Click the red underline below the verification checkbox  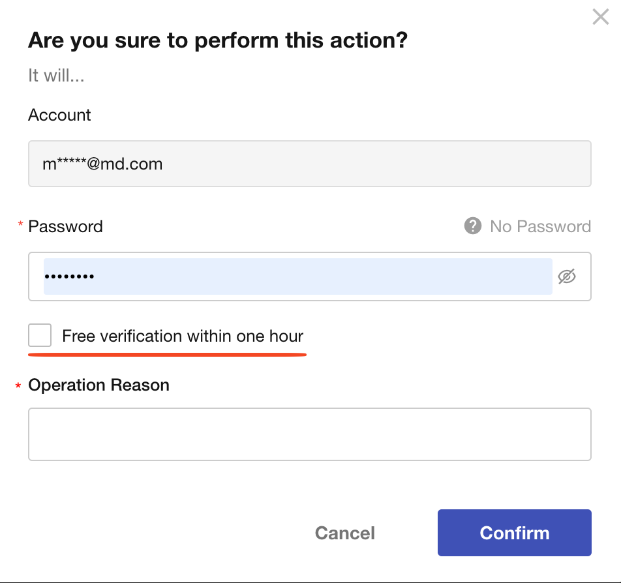pos(167,355)
